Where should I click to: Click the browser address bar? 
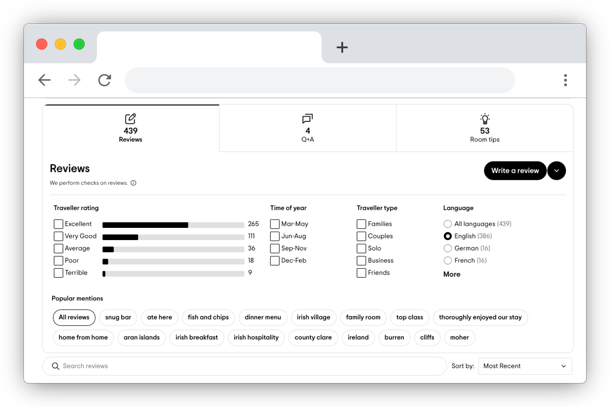(320, 80)
